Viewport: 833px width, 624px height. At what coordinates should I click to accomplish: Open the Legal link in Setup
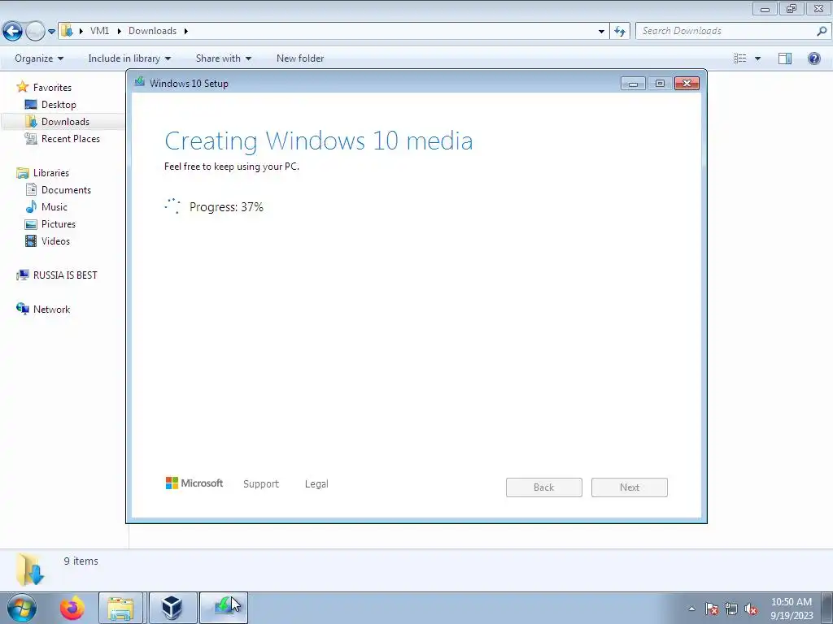(316, 484)
